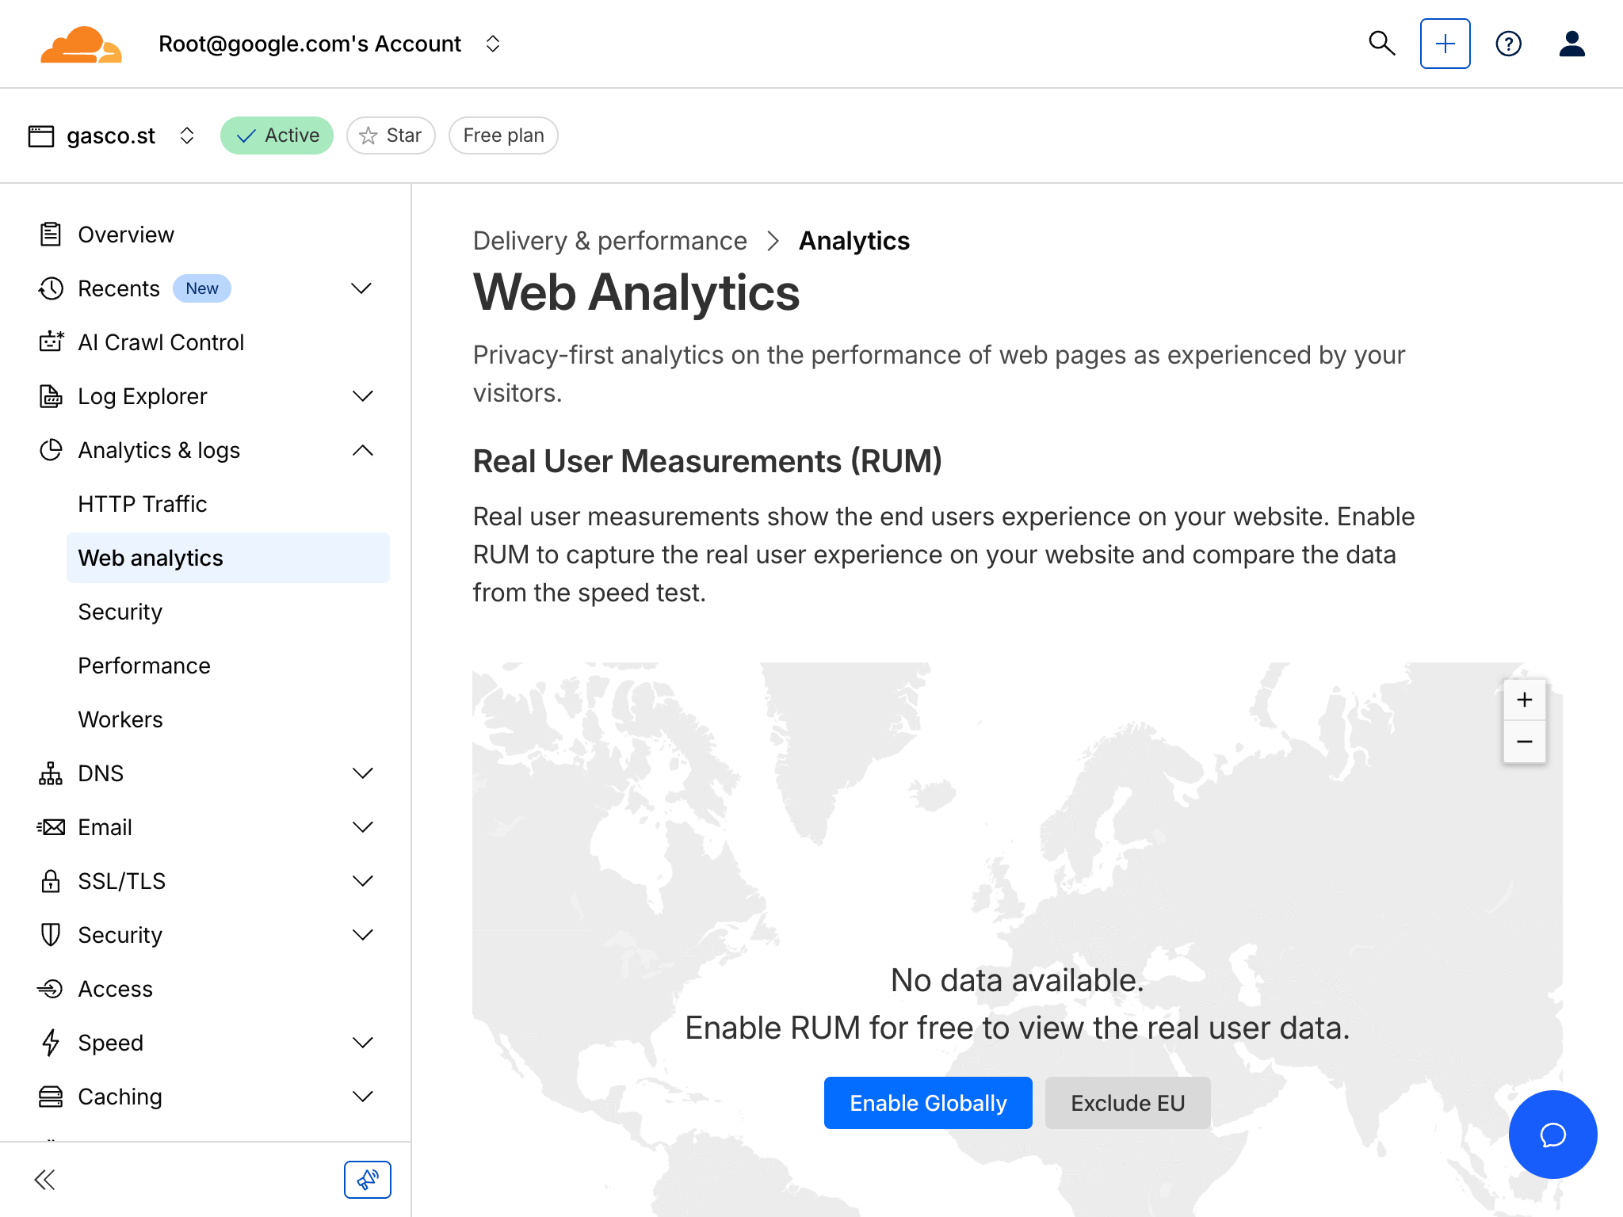
Task: Expand the Recents section
Action: pyautogui.click(x=362, y=288)
